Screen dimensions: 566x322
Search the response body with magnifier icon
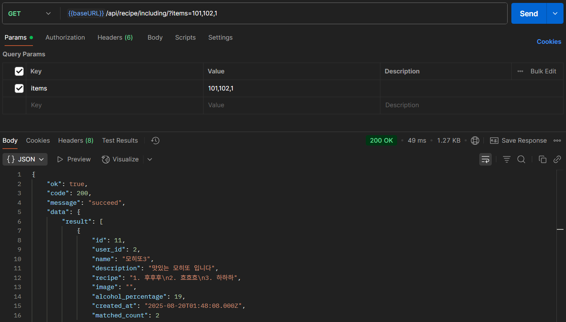[521, 159]
